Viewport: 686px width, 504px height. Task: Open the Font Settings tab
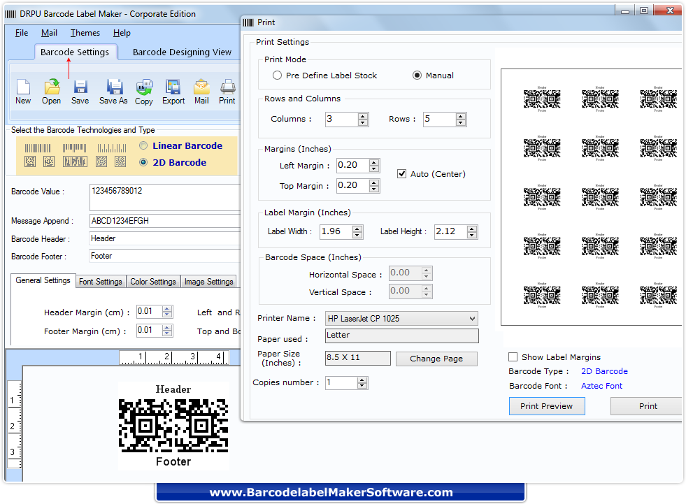(x=101, y=282)
